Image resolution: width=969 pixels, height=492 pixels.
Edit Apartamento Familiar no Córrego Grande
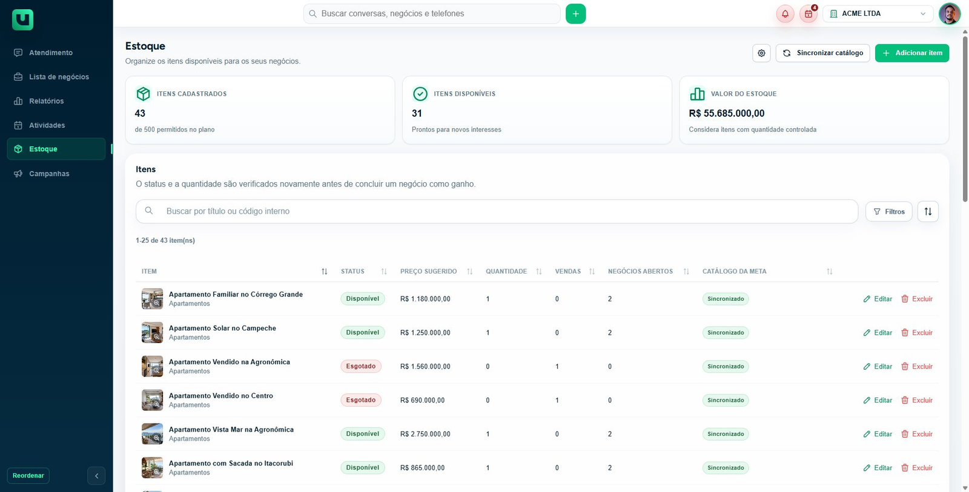click(x=878, y=299)
